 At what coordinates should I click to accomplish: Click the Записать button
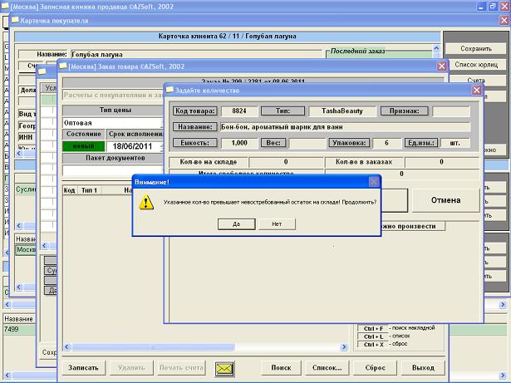[83, 368]
